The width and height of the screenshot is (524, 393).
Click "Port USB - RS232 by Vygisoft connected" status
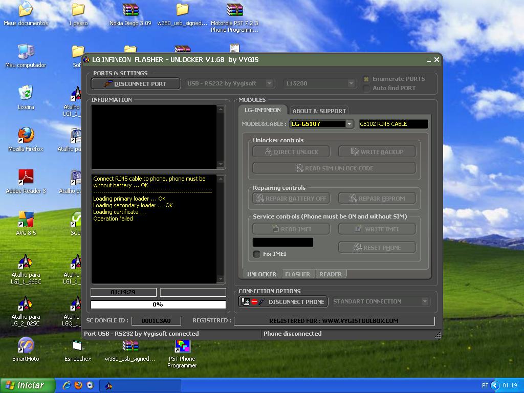141,334
